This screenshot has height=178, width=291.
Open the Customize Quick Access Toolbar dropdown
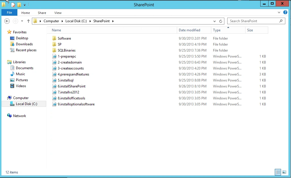(x=24, y=5)
